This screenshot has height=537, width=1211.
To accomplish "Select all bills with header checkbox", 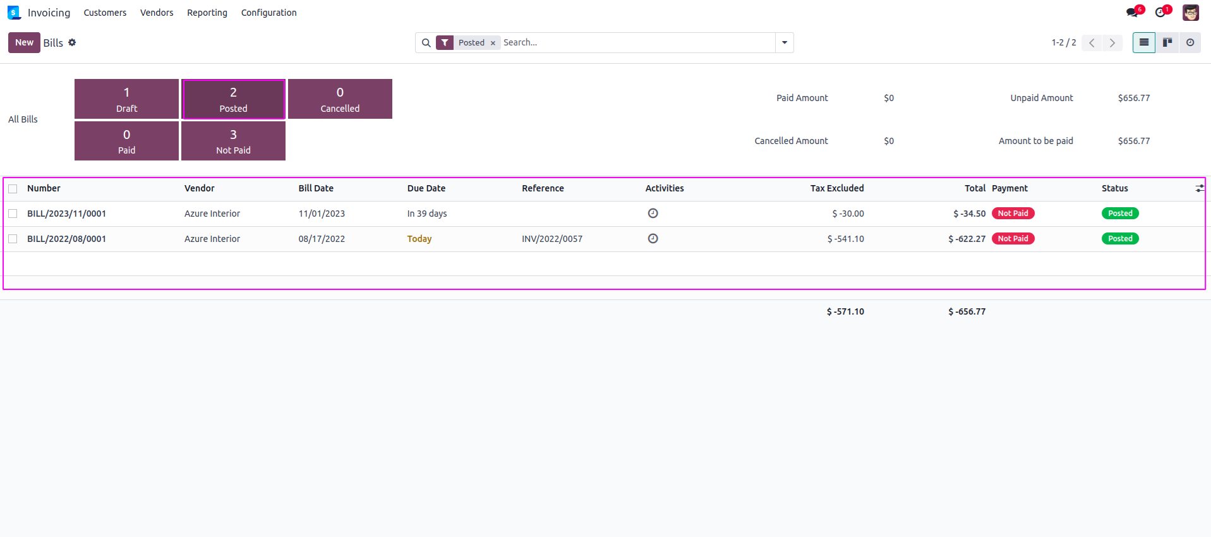I will click(13, 189).
